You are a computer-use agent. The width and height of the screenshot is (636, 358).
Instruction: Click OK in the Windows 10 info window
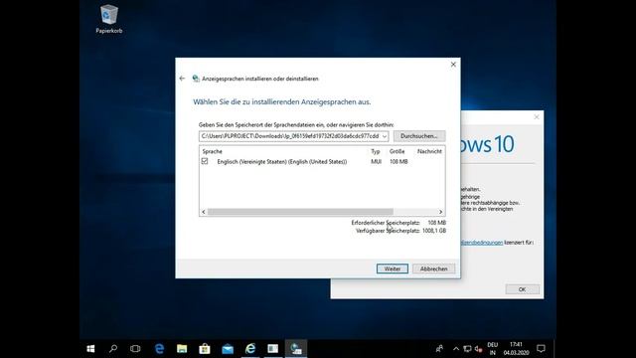click(522, 289)
